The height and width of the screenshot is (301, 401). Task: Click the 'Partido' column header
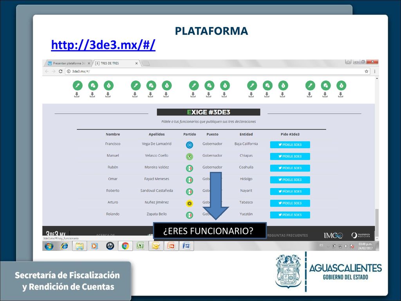point(190,134)
